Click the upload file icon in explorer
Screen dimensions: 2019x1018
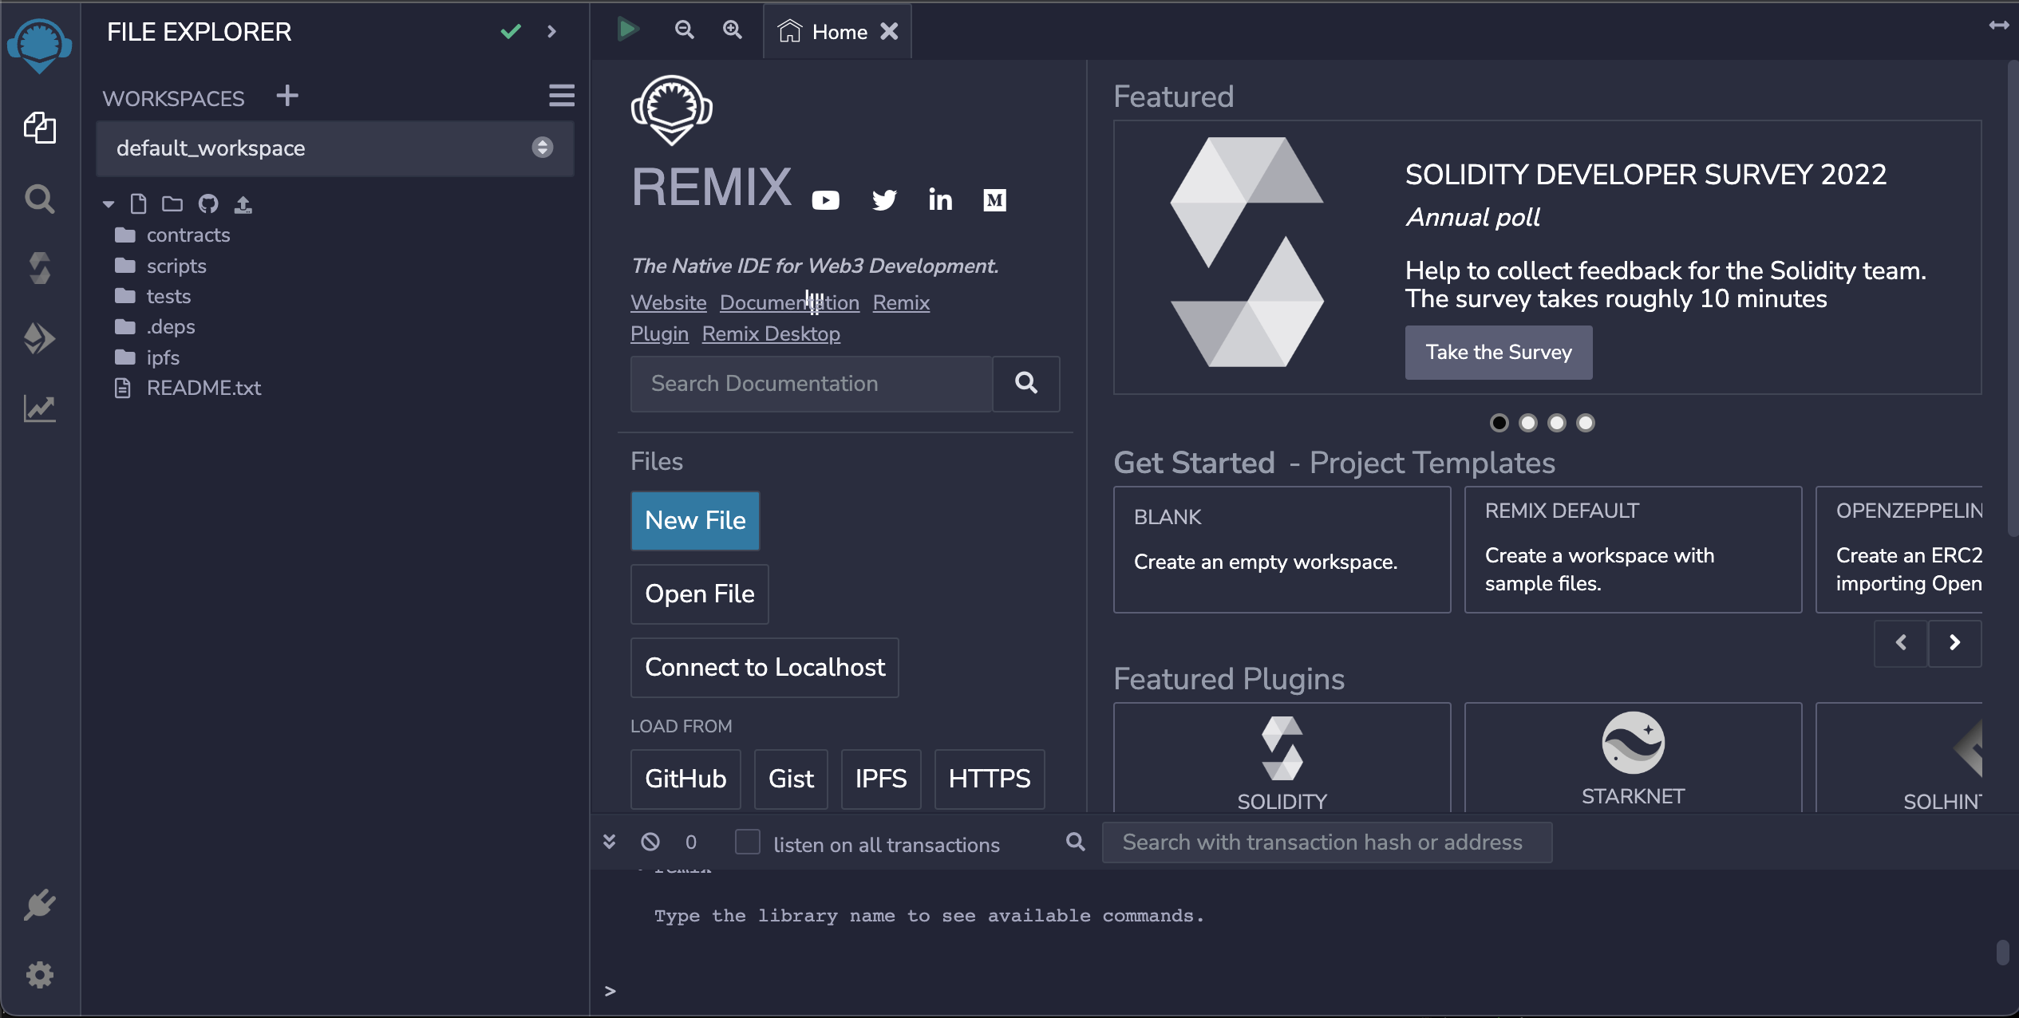(243, 204)
